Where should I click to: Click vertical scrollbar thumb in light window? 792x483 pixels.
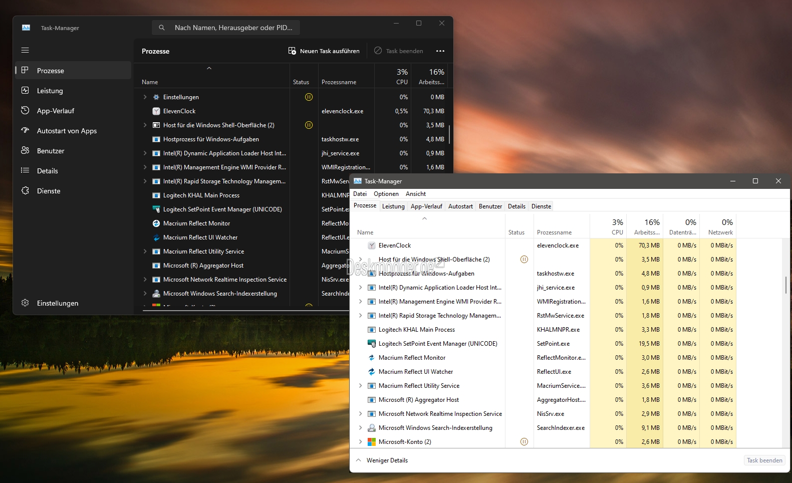tap(785, 285)
